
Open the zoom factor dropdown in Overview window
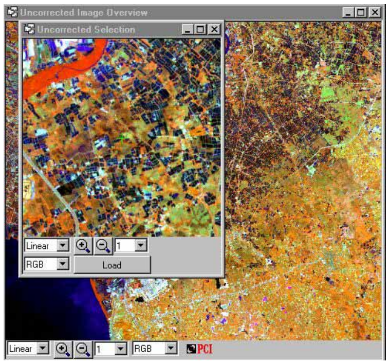pos(121,349)
